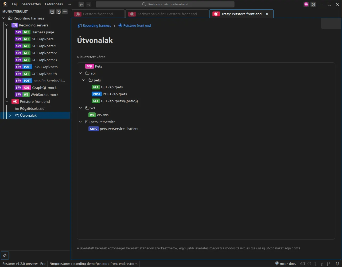Open the Szerkesztés menu

pos(31,4)
